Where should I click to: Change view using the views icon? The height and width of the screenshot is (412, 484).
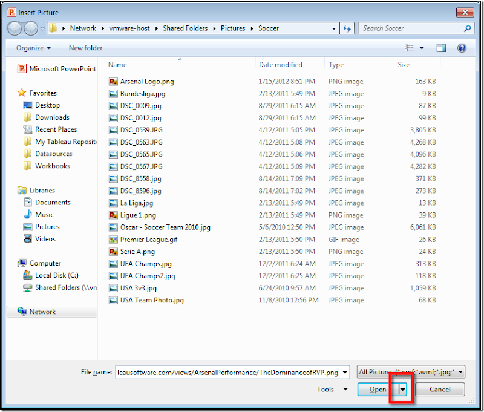(x=409, y=48)
